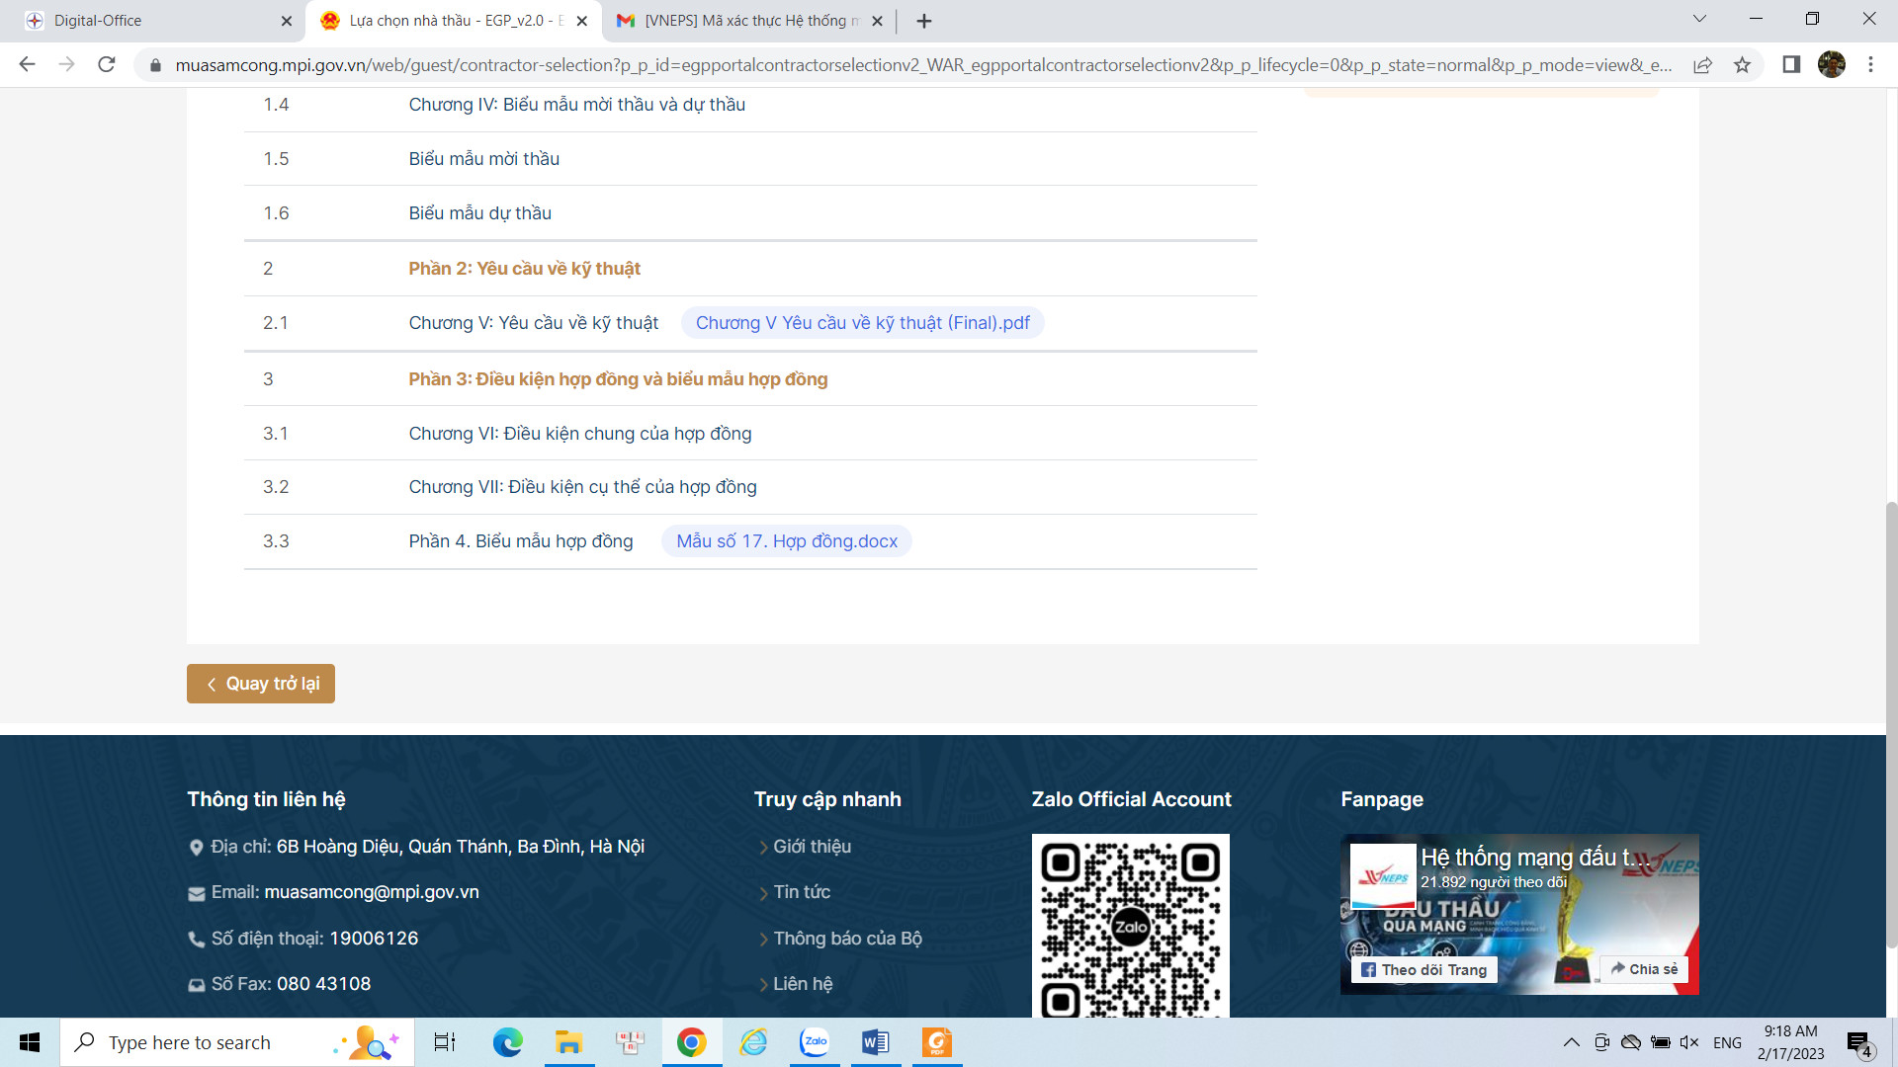This screenshot has height=1067, width=1898.
Task: Click the address bar URL
Action: coord(923,65)
